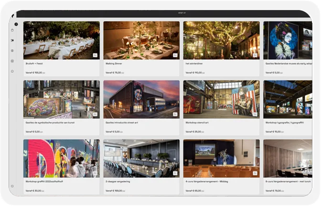Open the Nederlandse musea geisha mural photo
Image resolution: width=321 pixels, height=206 pixels.
click(x=288, y=40)
